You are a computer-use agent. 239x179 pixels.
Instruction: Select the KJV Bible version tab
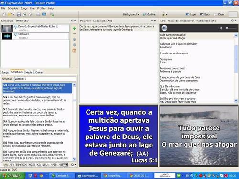pyautogui.click(x=39, y=165)
